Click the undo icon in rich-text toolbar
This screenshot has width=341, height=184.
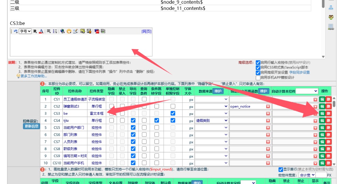click(x=16, y=31)
